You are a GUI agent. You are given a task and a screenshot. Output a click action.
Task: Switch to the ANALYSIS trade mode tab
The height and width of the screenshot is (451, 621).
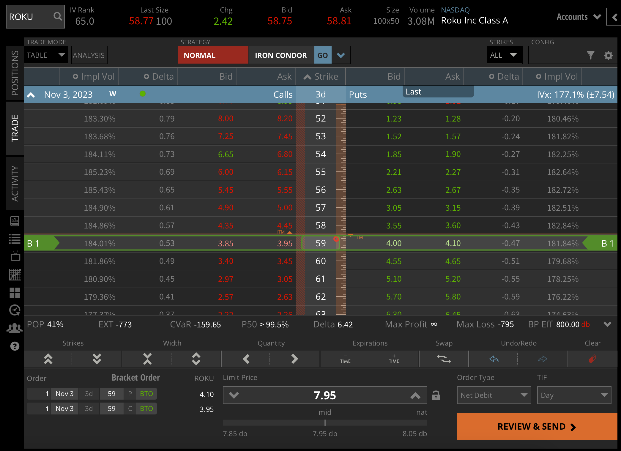pyautogui.click(x=89, y=55)
